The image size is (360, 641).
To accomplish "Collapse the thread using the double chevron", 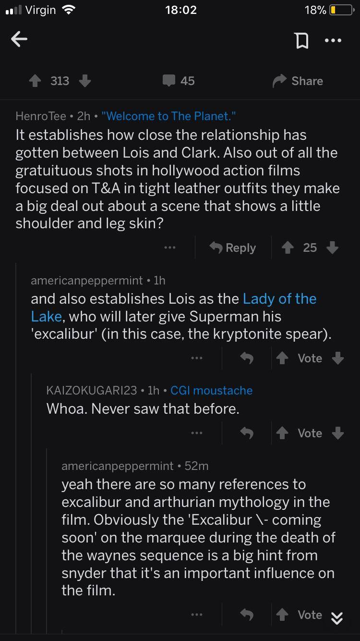I will point(337,618).
